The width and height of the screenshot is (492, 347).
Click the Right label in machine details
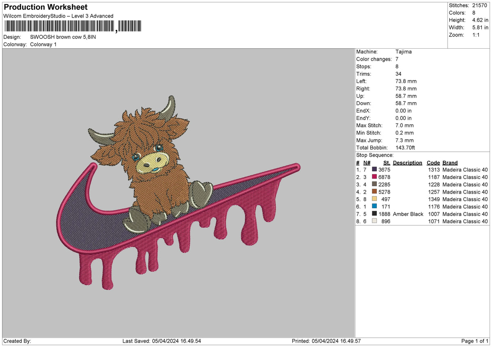pos(363,89)
